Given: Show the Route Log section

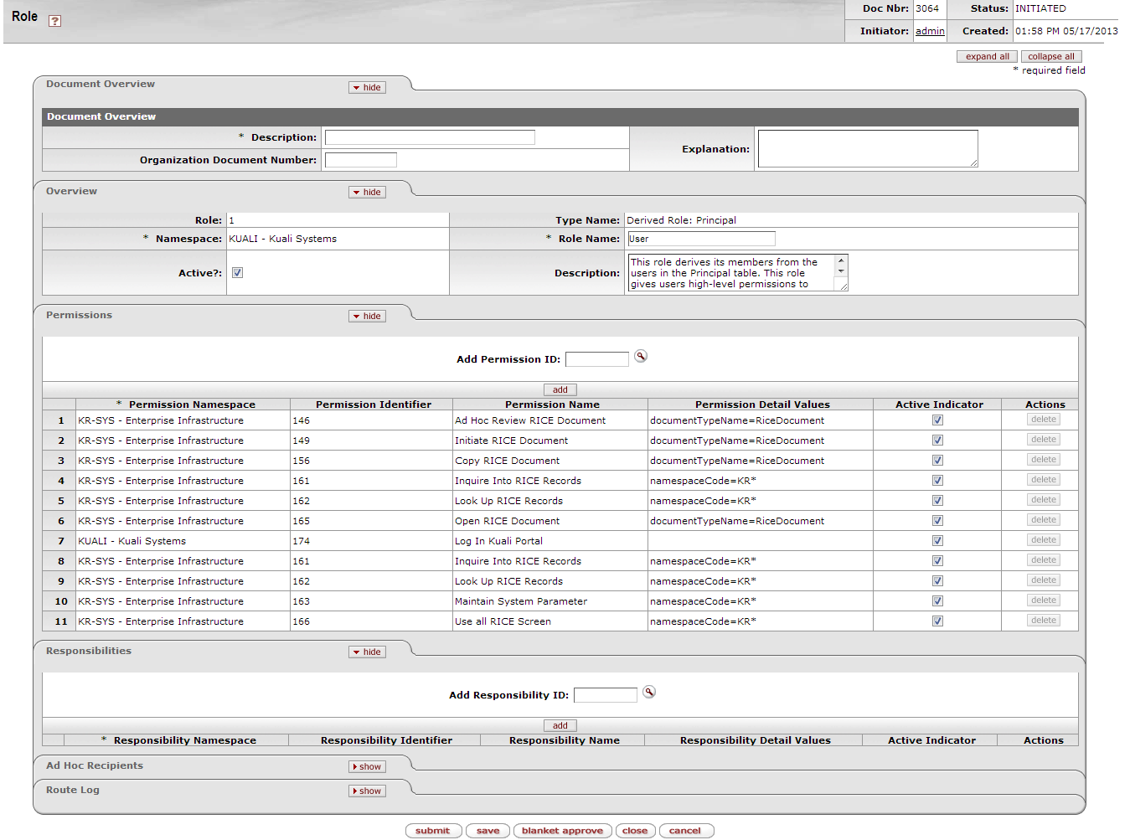Looking at the screenshot, I should pos(367,791).
